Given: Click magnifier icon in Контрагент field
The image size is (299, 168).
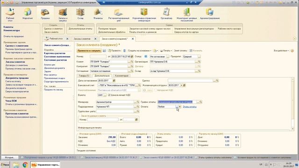Looking at the screenshot, I should [132, 66].
